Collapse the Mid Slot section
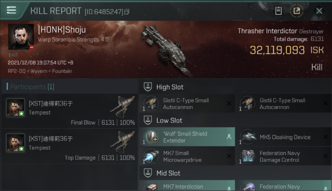The height and width of the screenshot is (191, 332). click(148, 173)
